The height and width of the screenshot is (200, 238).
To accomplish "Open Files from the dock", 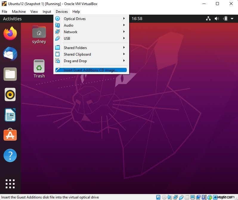I will point(10,74).
